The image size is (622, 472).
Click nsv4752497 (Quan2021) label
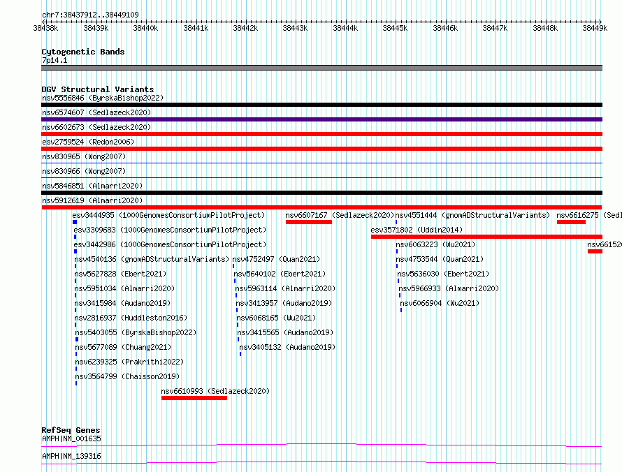coord(276,259)
